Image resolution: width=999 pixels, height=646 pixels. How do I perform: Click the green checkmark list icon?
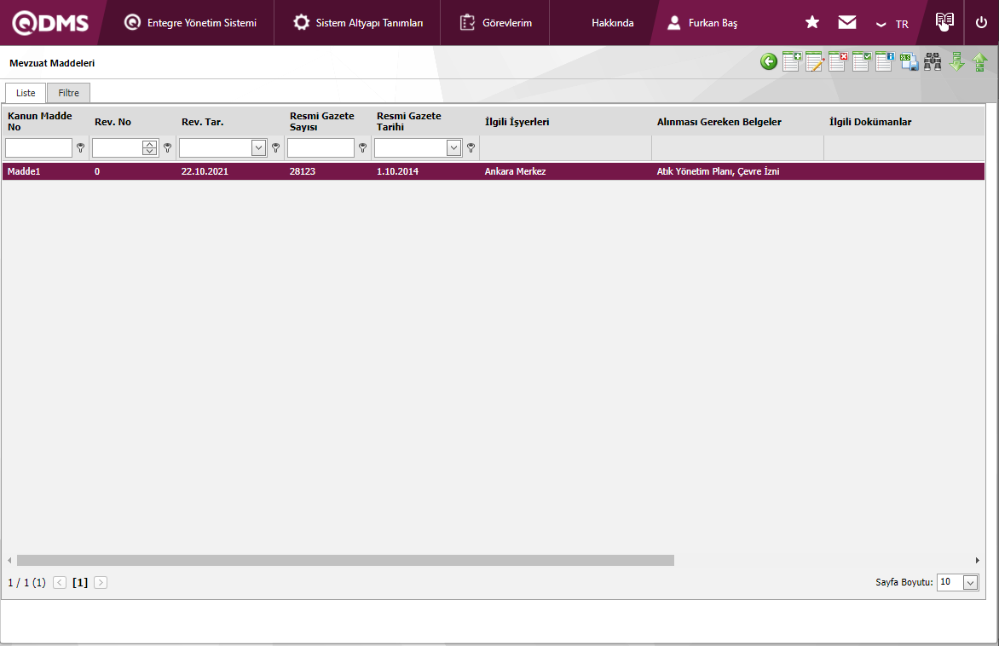(x=862, y=62)
